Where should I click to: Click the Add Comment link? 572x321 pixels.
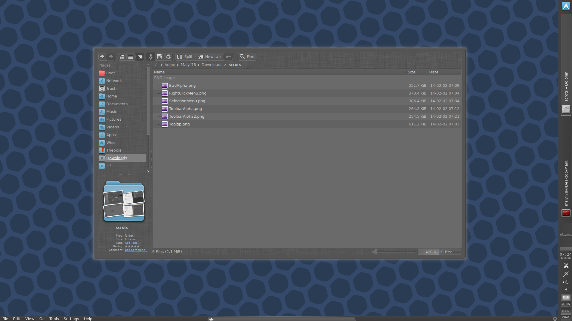136,250
